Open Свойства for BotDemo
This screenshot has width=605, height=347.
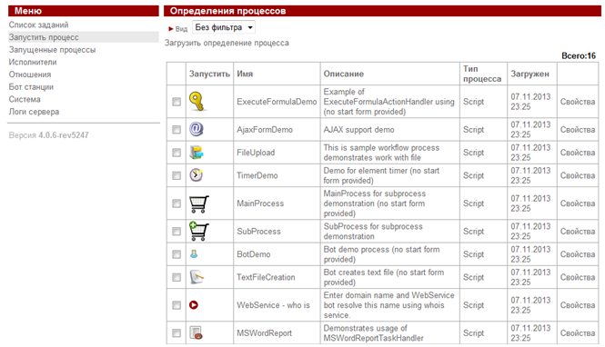578,254
